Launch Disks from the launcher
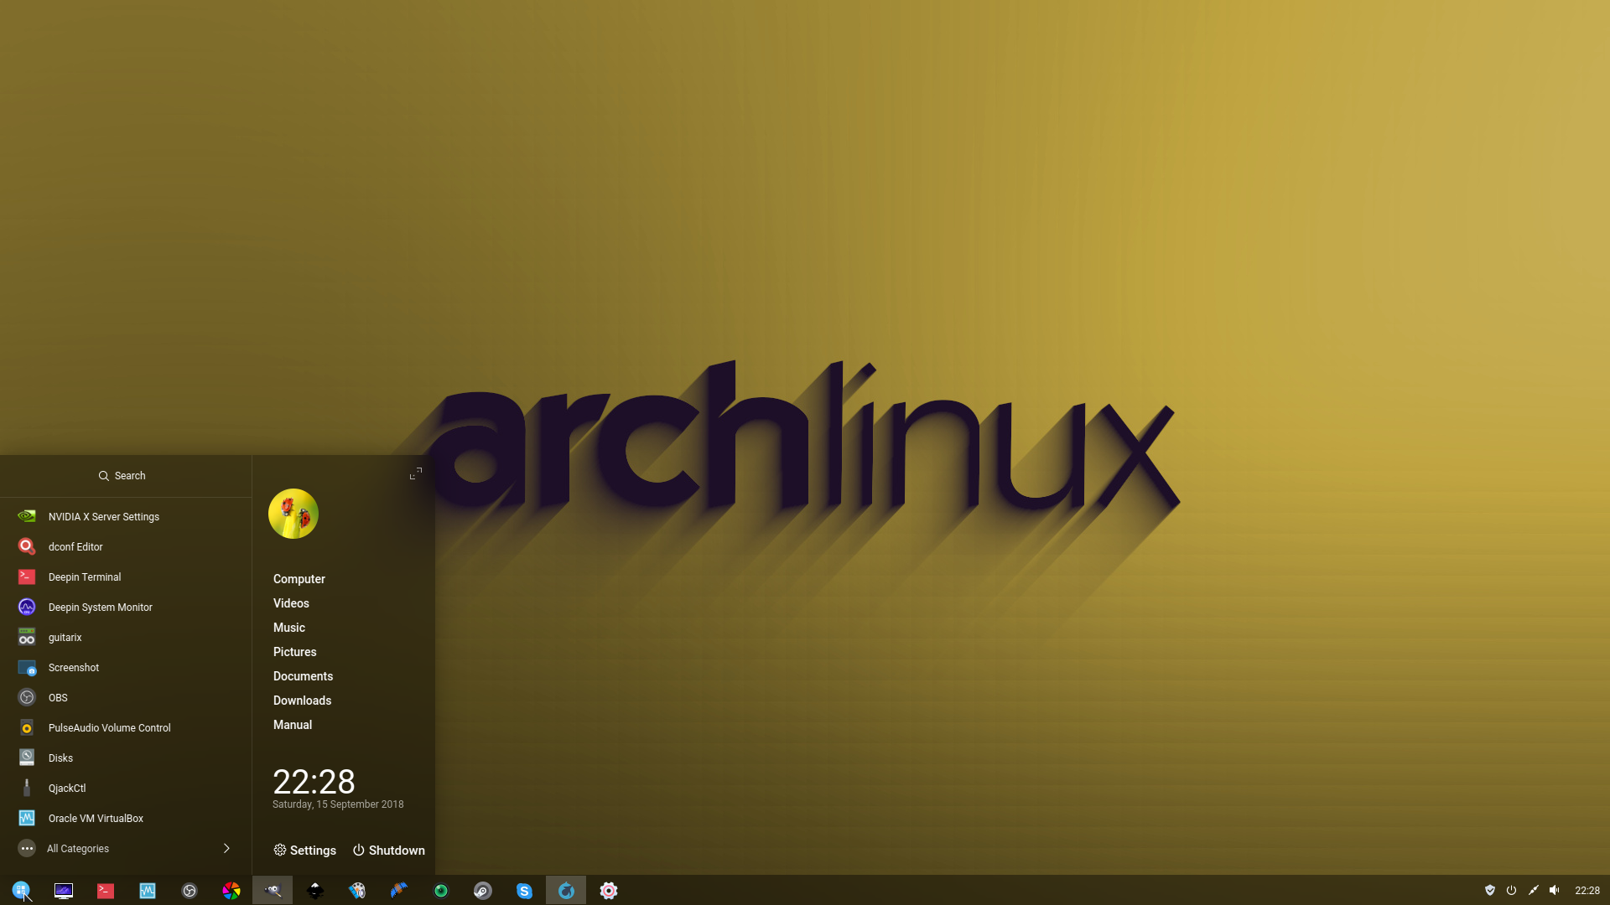 (x=126, y=758)
